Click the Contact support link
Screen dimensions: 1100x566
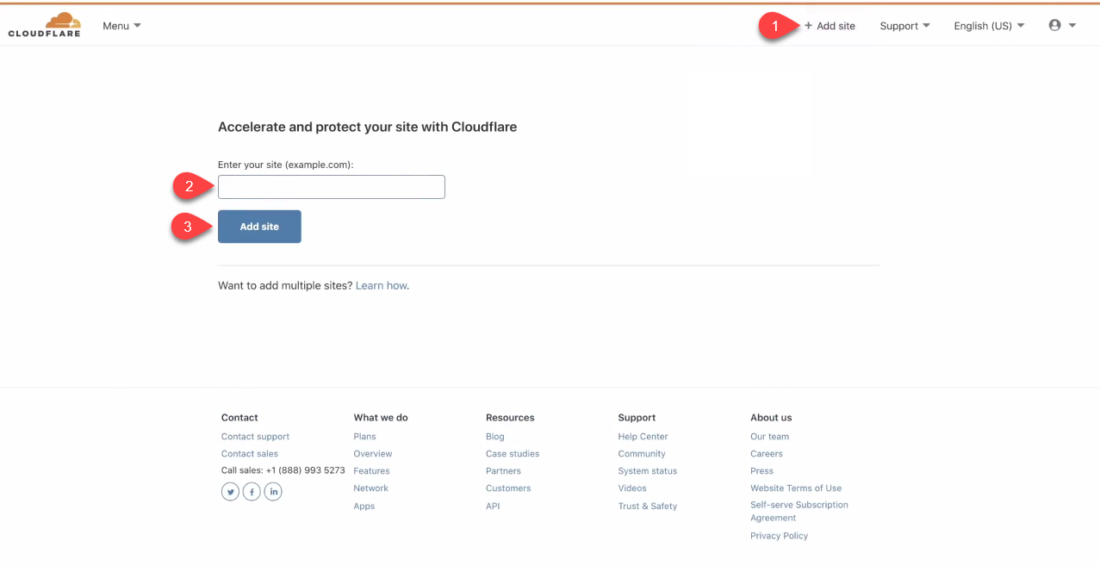point(255,436)
